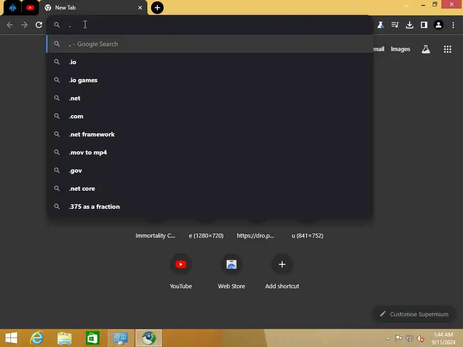Go back with the back arrow
Image resolution: width=463 pixels, height=347 pixels.
(10, 25)
